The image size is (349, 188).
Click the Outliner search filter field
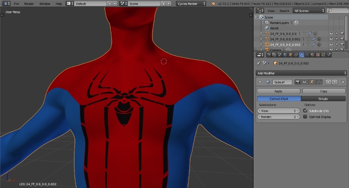point(338,11)
